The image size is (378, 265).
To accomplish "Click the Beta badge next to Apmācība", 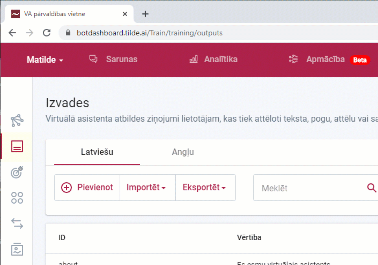I will point(360,60).
